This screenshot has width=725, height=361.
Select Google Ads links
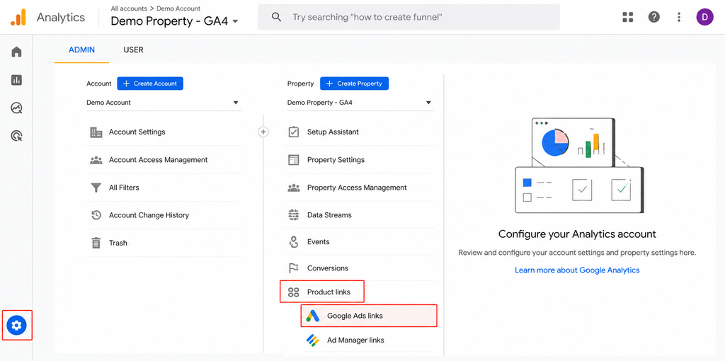(x=369, y=316)
